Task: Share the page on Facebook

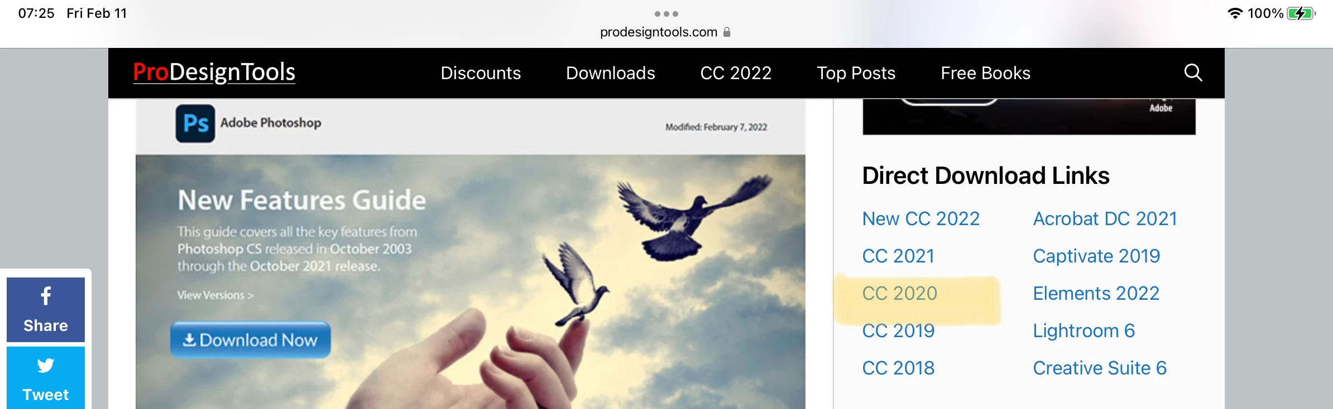Action: coord(46,310)
